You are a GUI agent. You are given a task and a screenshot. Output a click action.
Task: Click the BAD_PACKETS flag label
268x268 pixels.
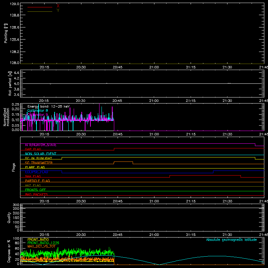37,195
